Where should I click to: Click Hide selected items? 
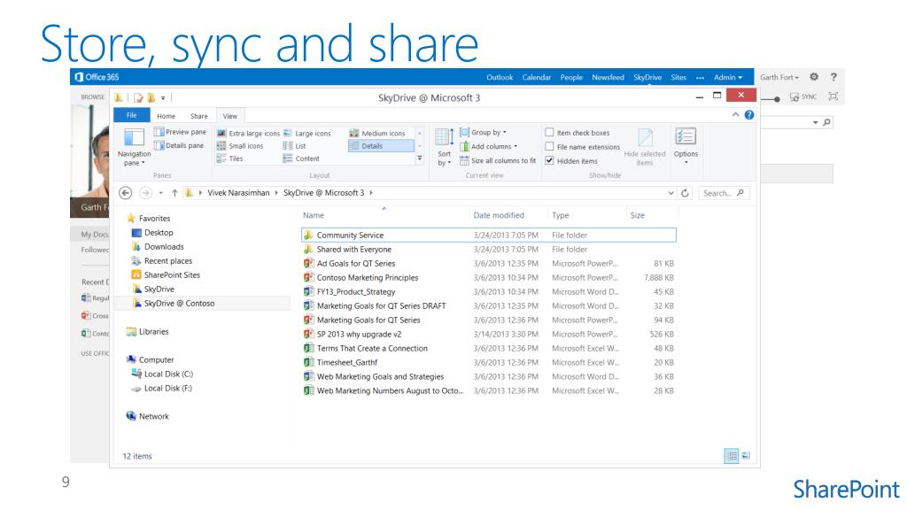645,147
